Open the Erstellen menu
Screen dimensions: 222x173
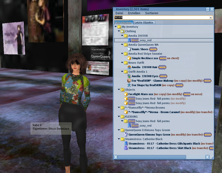[x=134, y=13]
